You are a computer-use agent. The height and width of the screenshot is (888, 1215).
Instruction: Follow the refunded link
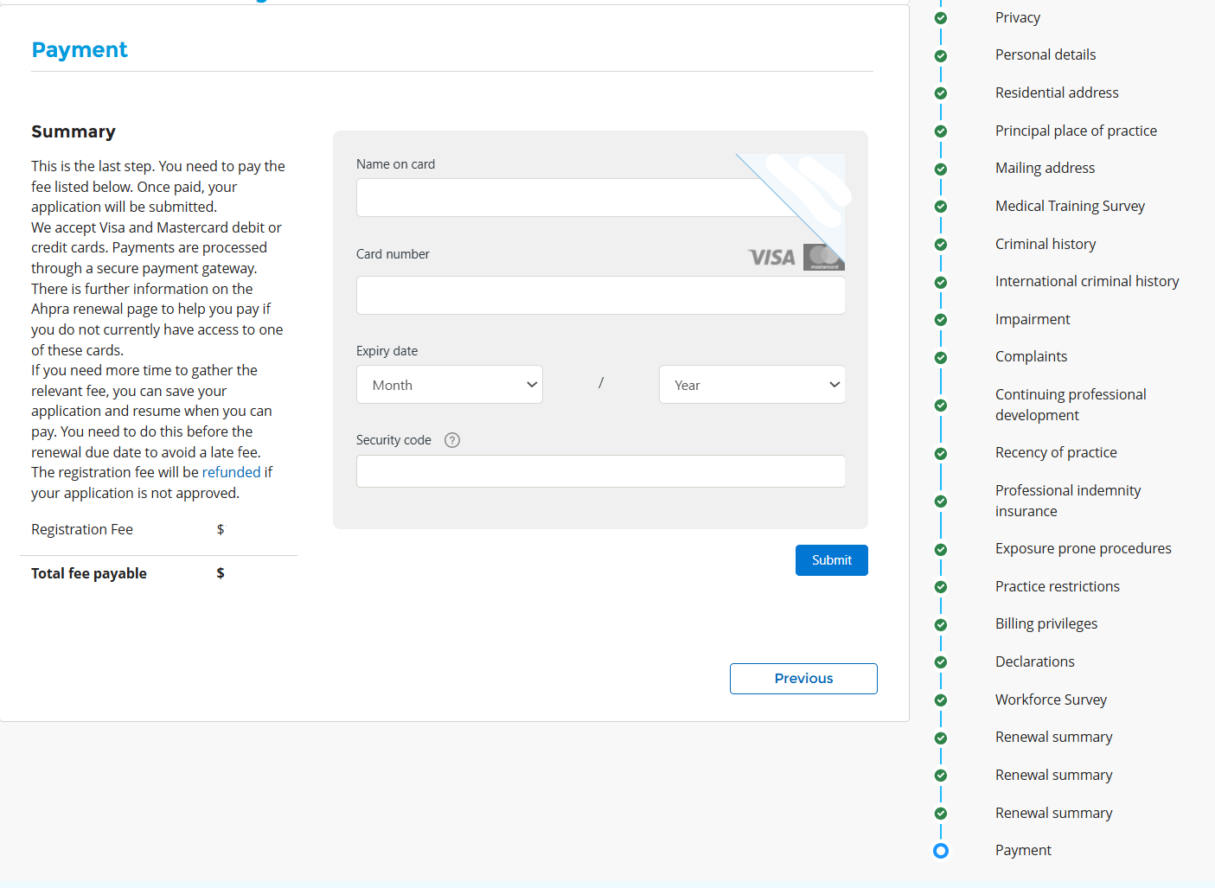(231, 472)
